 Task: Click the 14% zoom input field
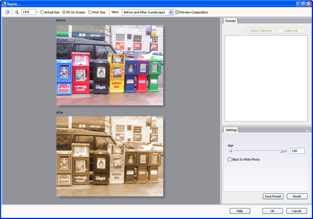pos(28,12)
